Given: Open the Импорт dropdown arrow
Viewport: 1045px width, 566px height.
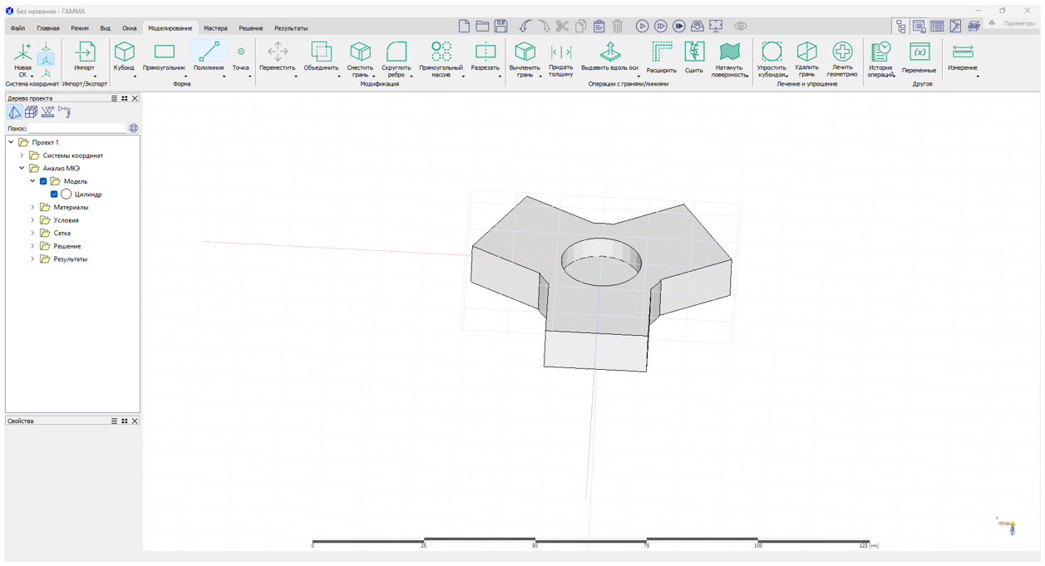Looking at the screenshot, I should 95,76.
